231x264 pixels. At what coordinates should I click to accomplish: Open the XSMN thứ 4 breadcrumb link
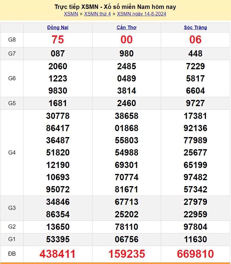tap(97, 14)
